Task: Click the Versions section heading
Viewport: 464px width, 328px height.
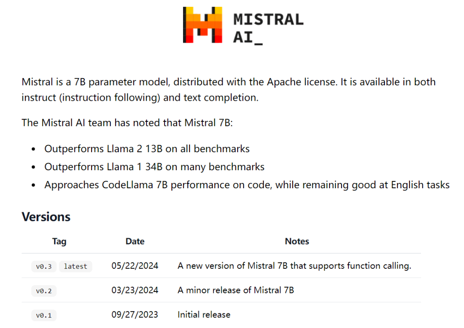Action: tap(46, 217)
